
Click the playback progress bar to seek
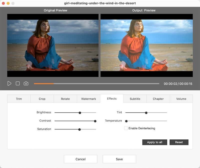tap(97, 83)
